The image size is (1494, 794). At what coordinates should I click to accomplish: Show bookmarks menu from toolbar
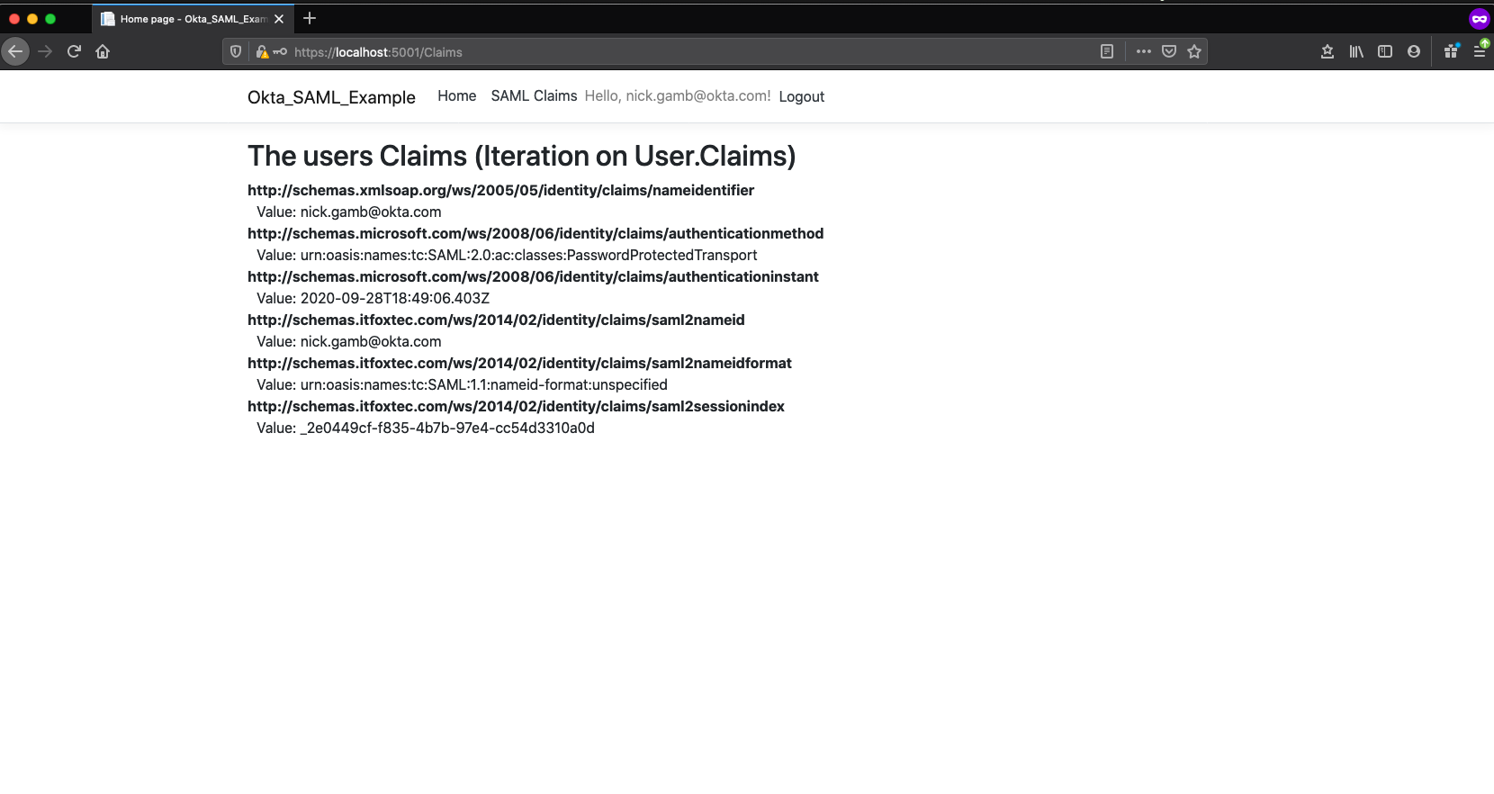(1327, 51)
